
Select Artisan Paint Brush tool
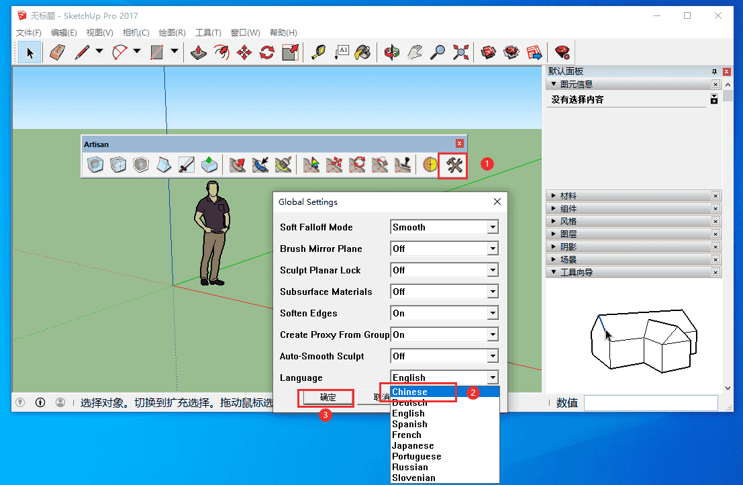283,165
